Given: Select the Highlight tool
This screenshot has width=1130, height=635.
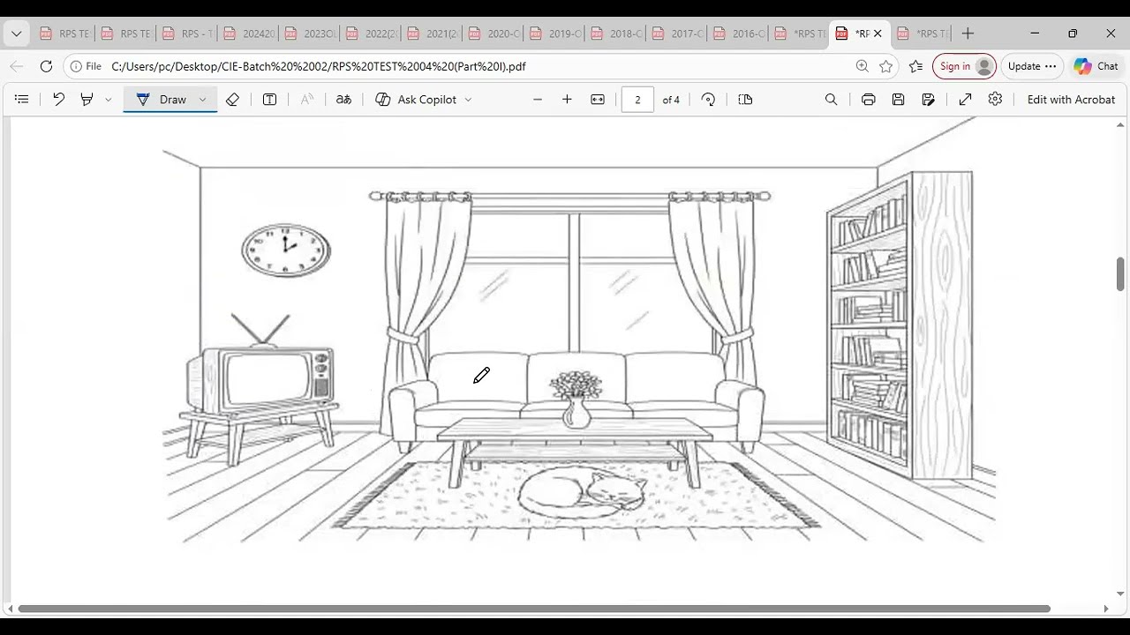Looking at the screenshot, I should [87, 100].
